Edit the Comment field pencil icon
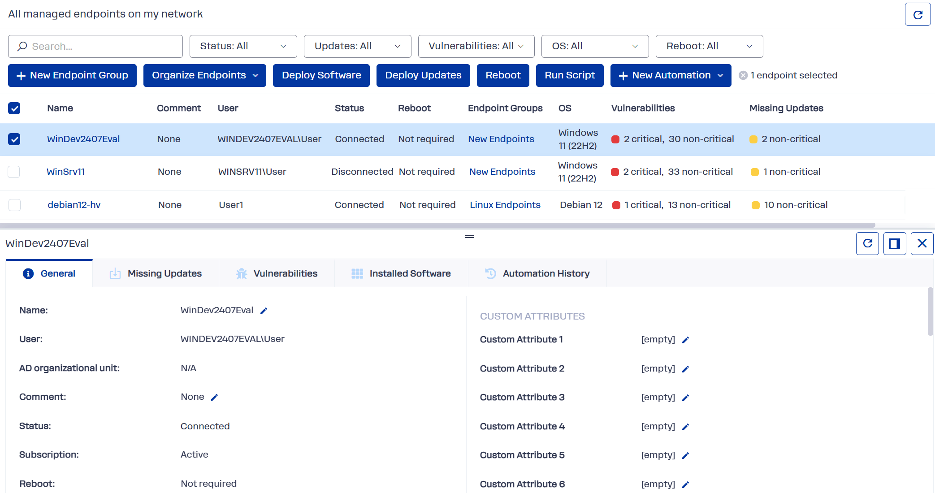935x493 pixels. point(215,397)
